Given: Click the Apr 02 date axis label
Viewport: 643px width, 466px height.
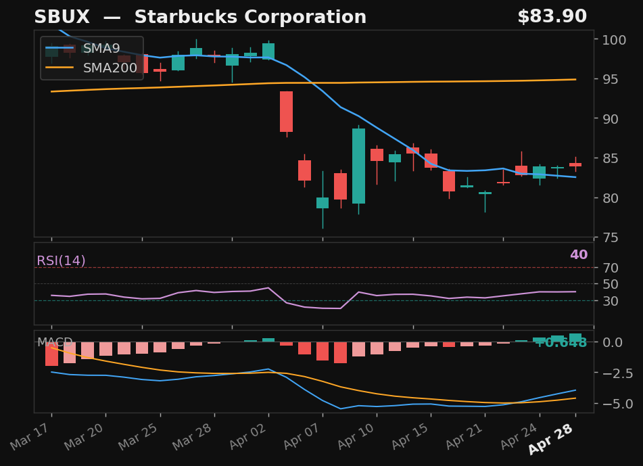Looking at the screenshot, I should tap(249, 436).
